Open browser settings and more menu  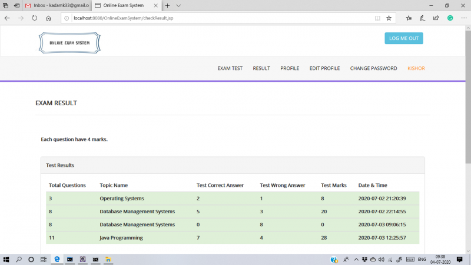point(464,18)
